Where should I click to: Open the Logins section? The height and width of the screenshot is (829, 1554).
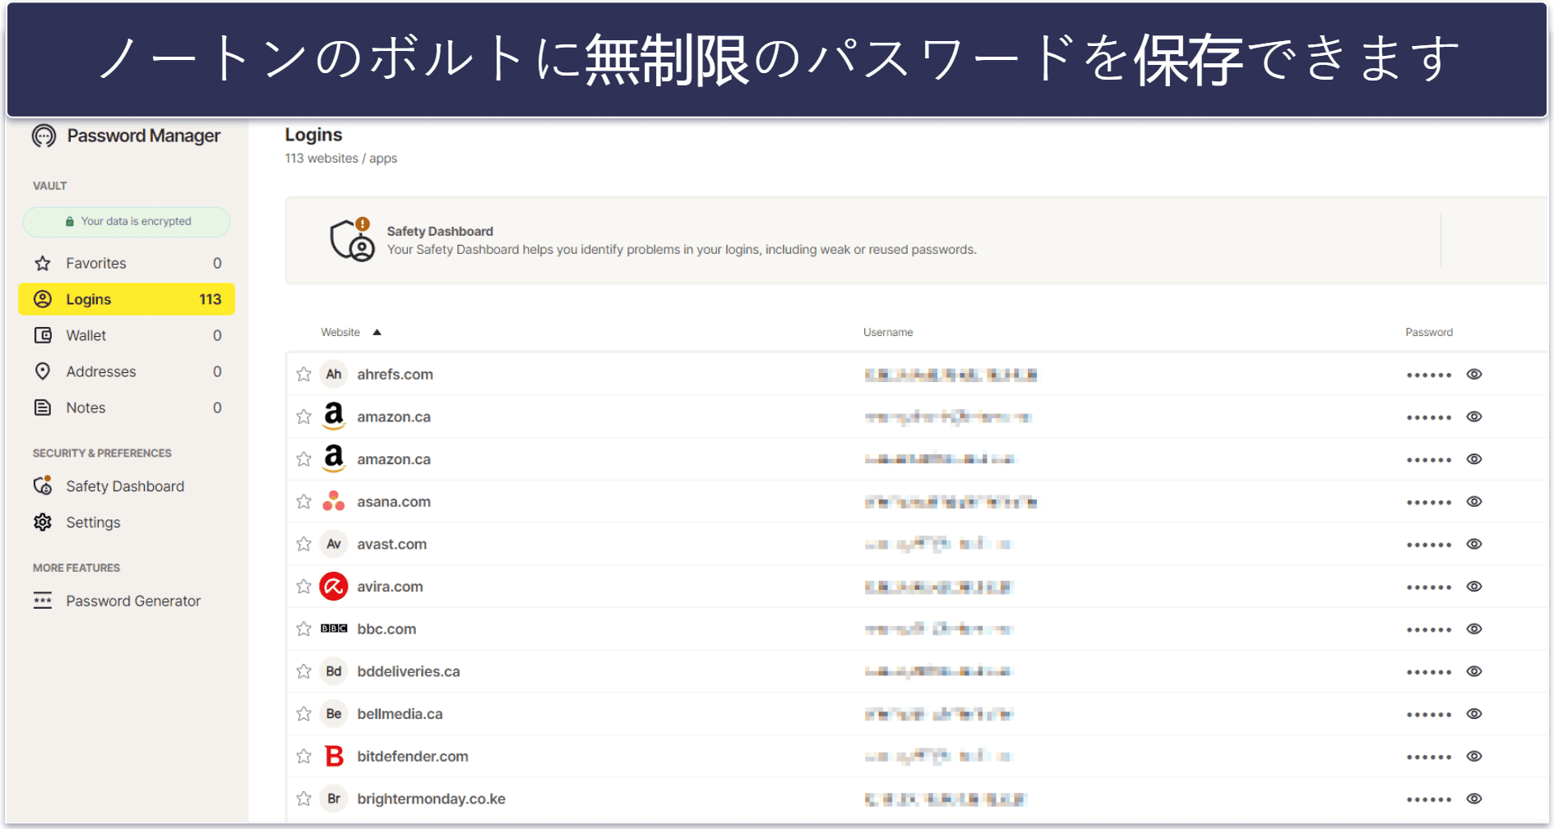127,299
